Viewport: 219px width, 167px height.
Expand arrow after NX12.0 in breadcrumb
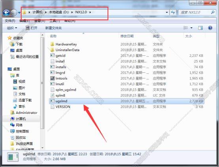pyautogui.click(x=90, y=12)
